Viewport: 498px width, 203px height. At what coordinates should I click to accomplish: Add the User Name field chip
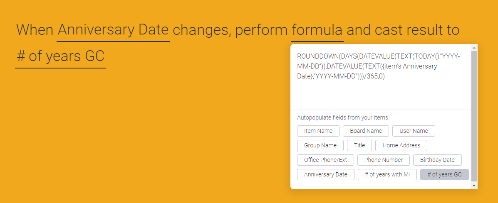[414, 131]
